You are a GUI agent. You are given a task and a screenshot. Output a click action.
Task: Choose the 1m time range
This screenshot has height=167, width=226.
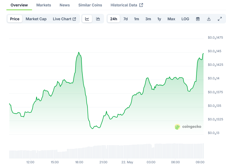[137, 19]
